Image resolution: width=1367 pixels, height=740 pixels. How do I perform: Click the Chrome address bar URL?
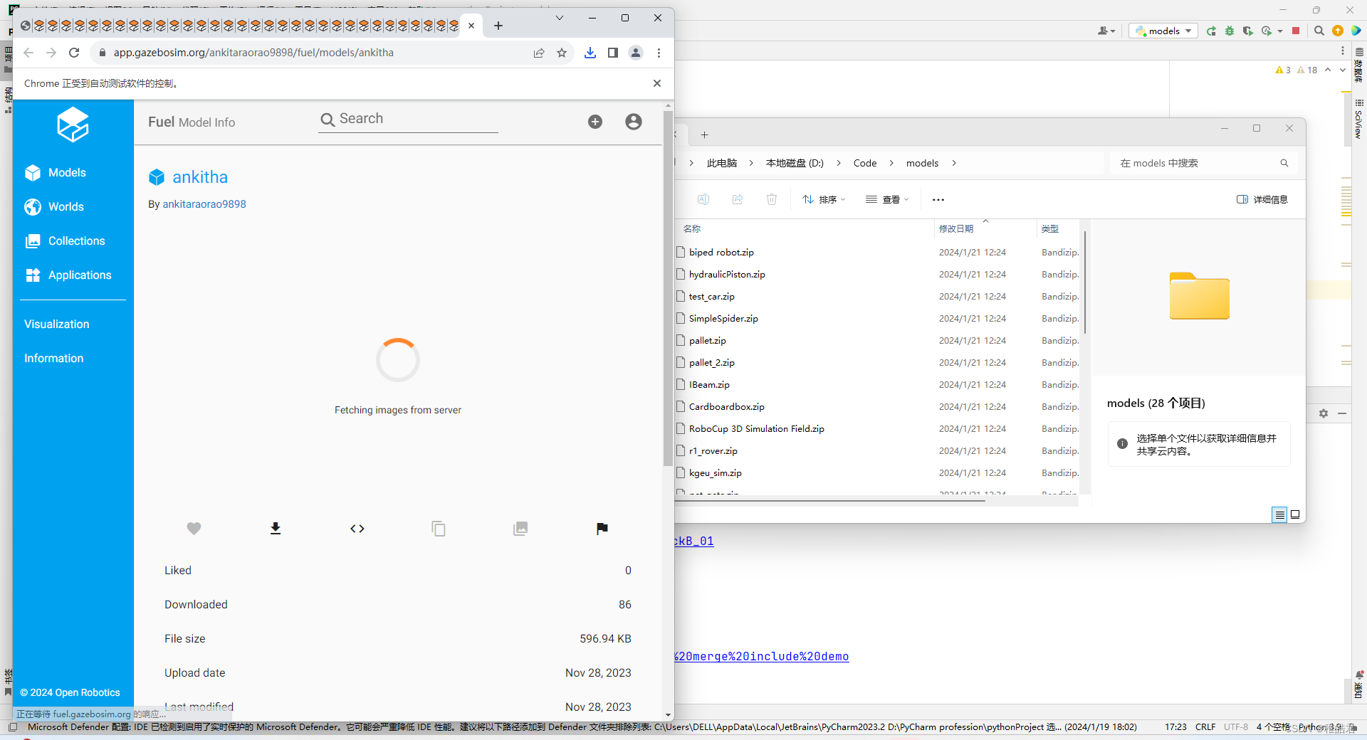point(253,53)
